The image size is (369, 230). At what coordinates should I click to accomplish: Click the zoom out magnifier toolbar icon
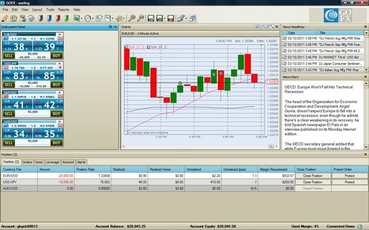pos(141,18)
